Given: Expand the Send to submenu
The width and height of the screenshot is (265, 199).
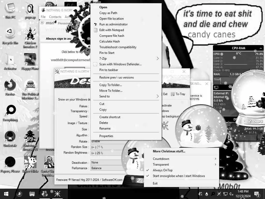Looking at the screenshot, I should pos(126,96).
